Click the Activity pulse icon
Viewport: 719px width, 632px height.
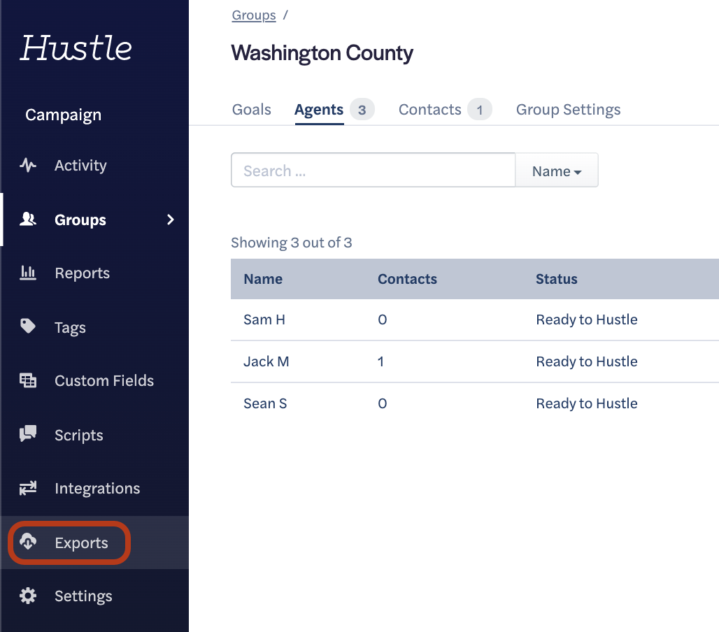[28, 166]
